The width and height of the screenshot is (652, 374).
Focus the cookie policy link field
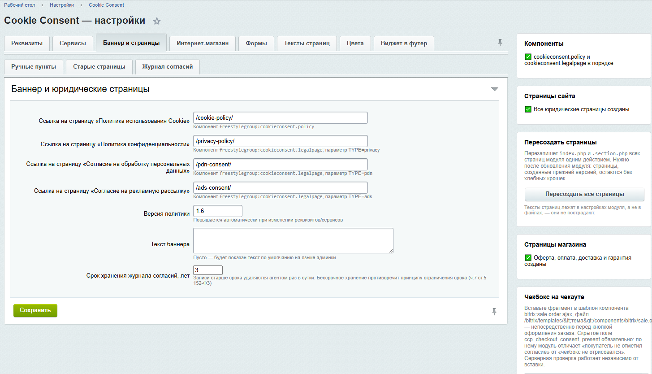(x=281, y=117)
